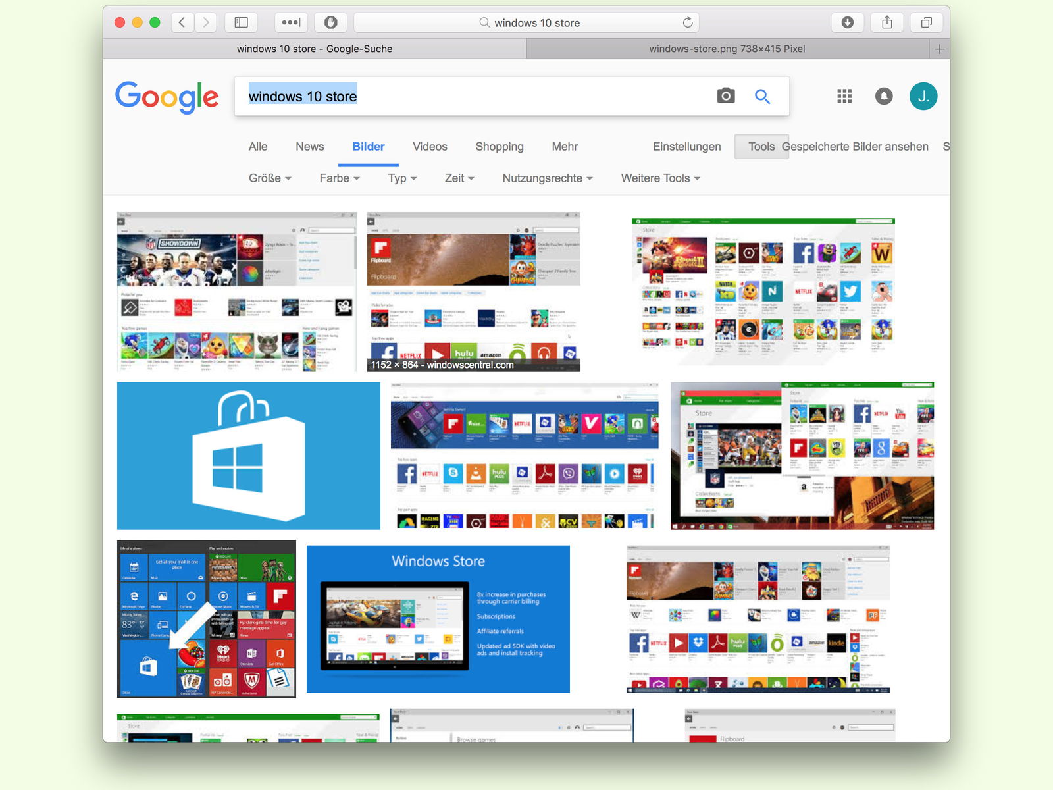This screenshot has height=790, width=1053.
Task: Open partially visible Browse games result
Action: point(512,725)
